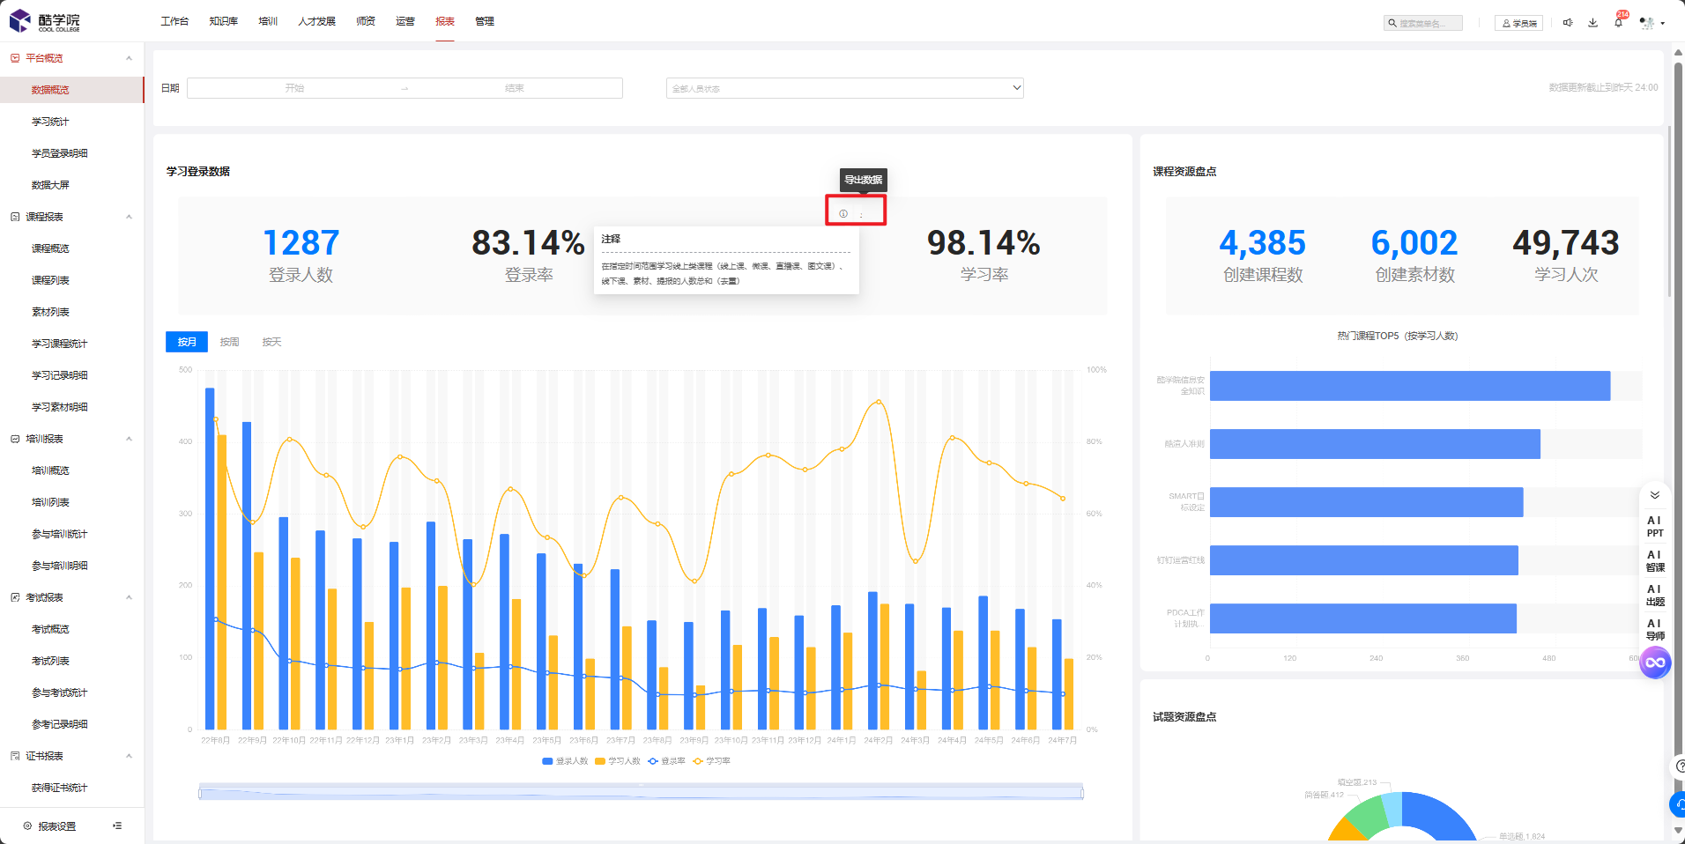Screen dimensions: 1685x844
Task: Switch chart to 按月 view
Action: (187, 342)
